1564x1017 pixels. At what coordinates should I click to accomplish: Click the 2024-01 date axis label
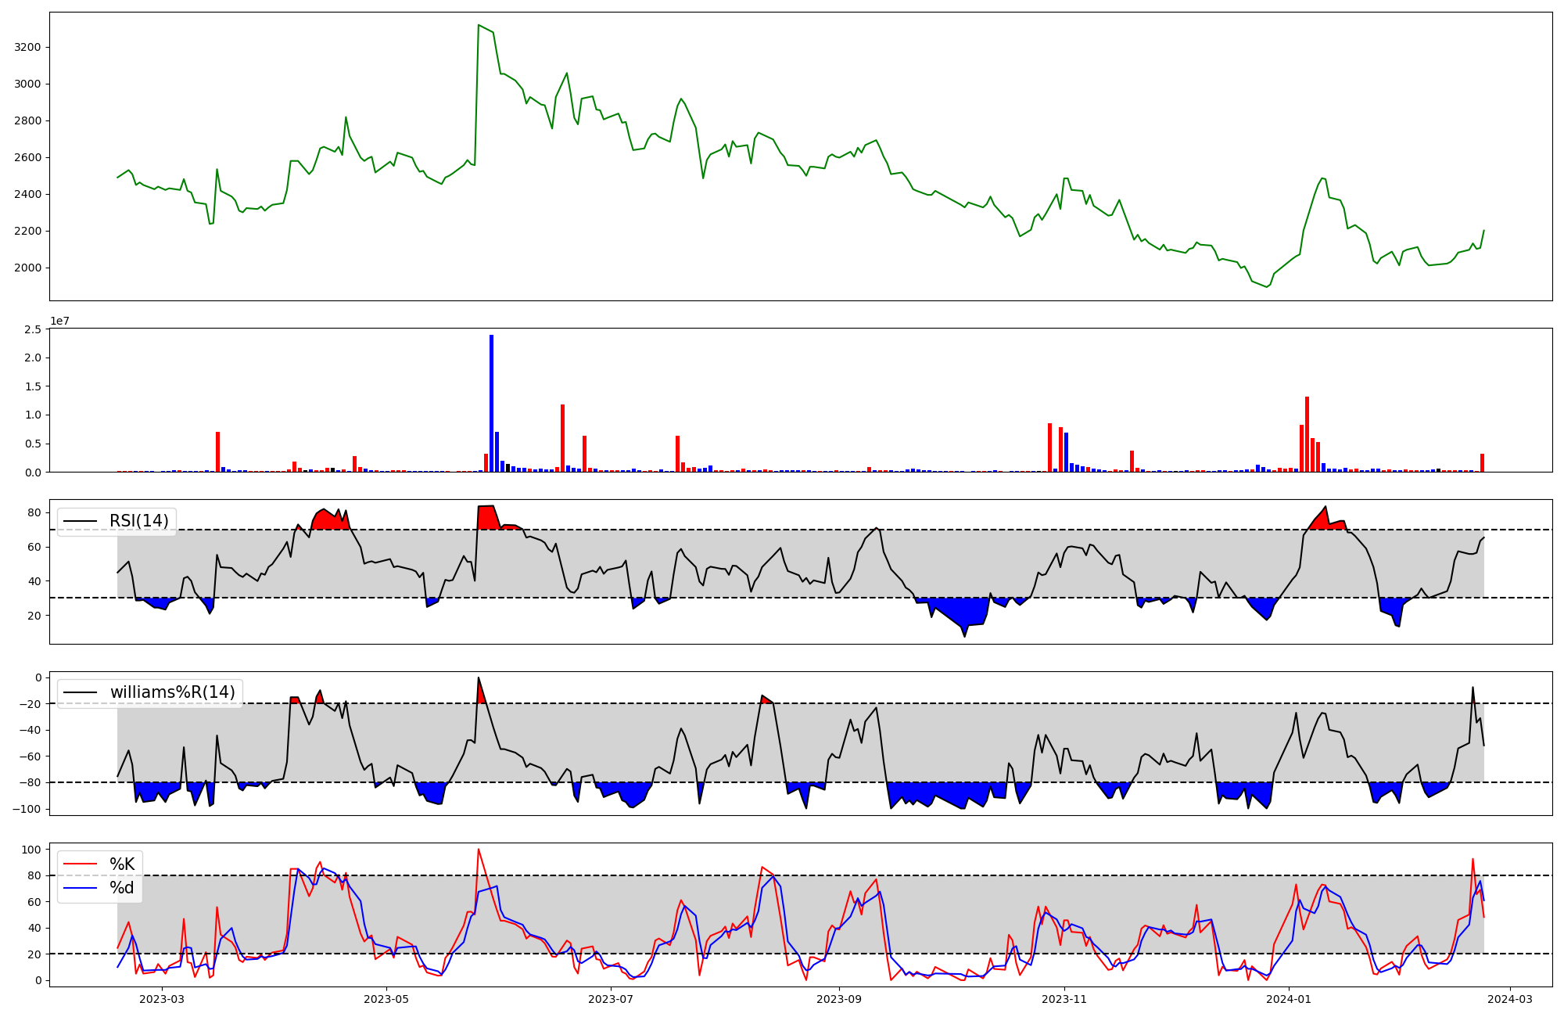coord(1288,999)
